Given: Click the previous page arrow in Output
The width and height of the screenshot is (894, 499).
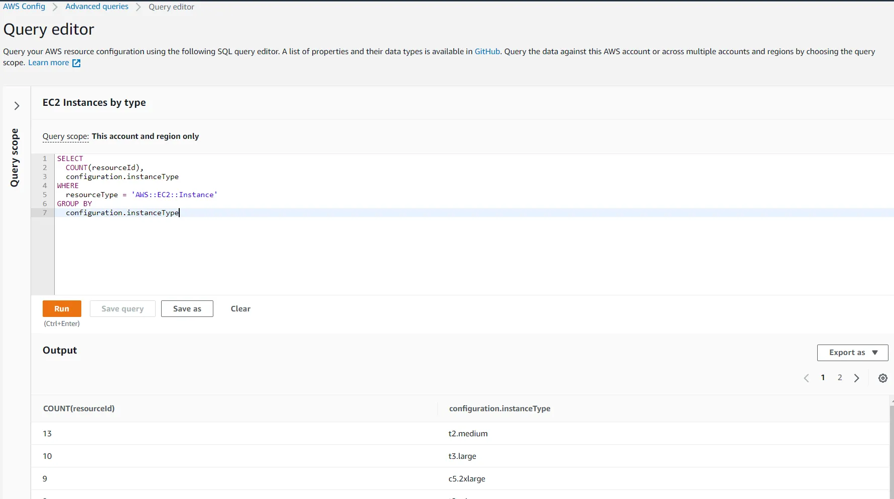Looking at the screenshot, I should pyautogui.click(x=806, y=378).
